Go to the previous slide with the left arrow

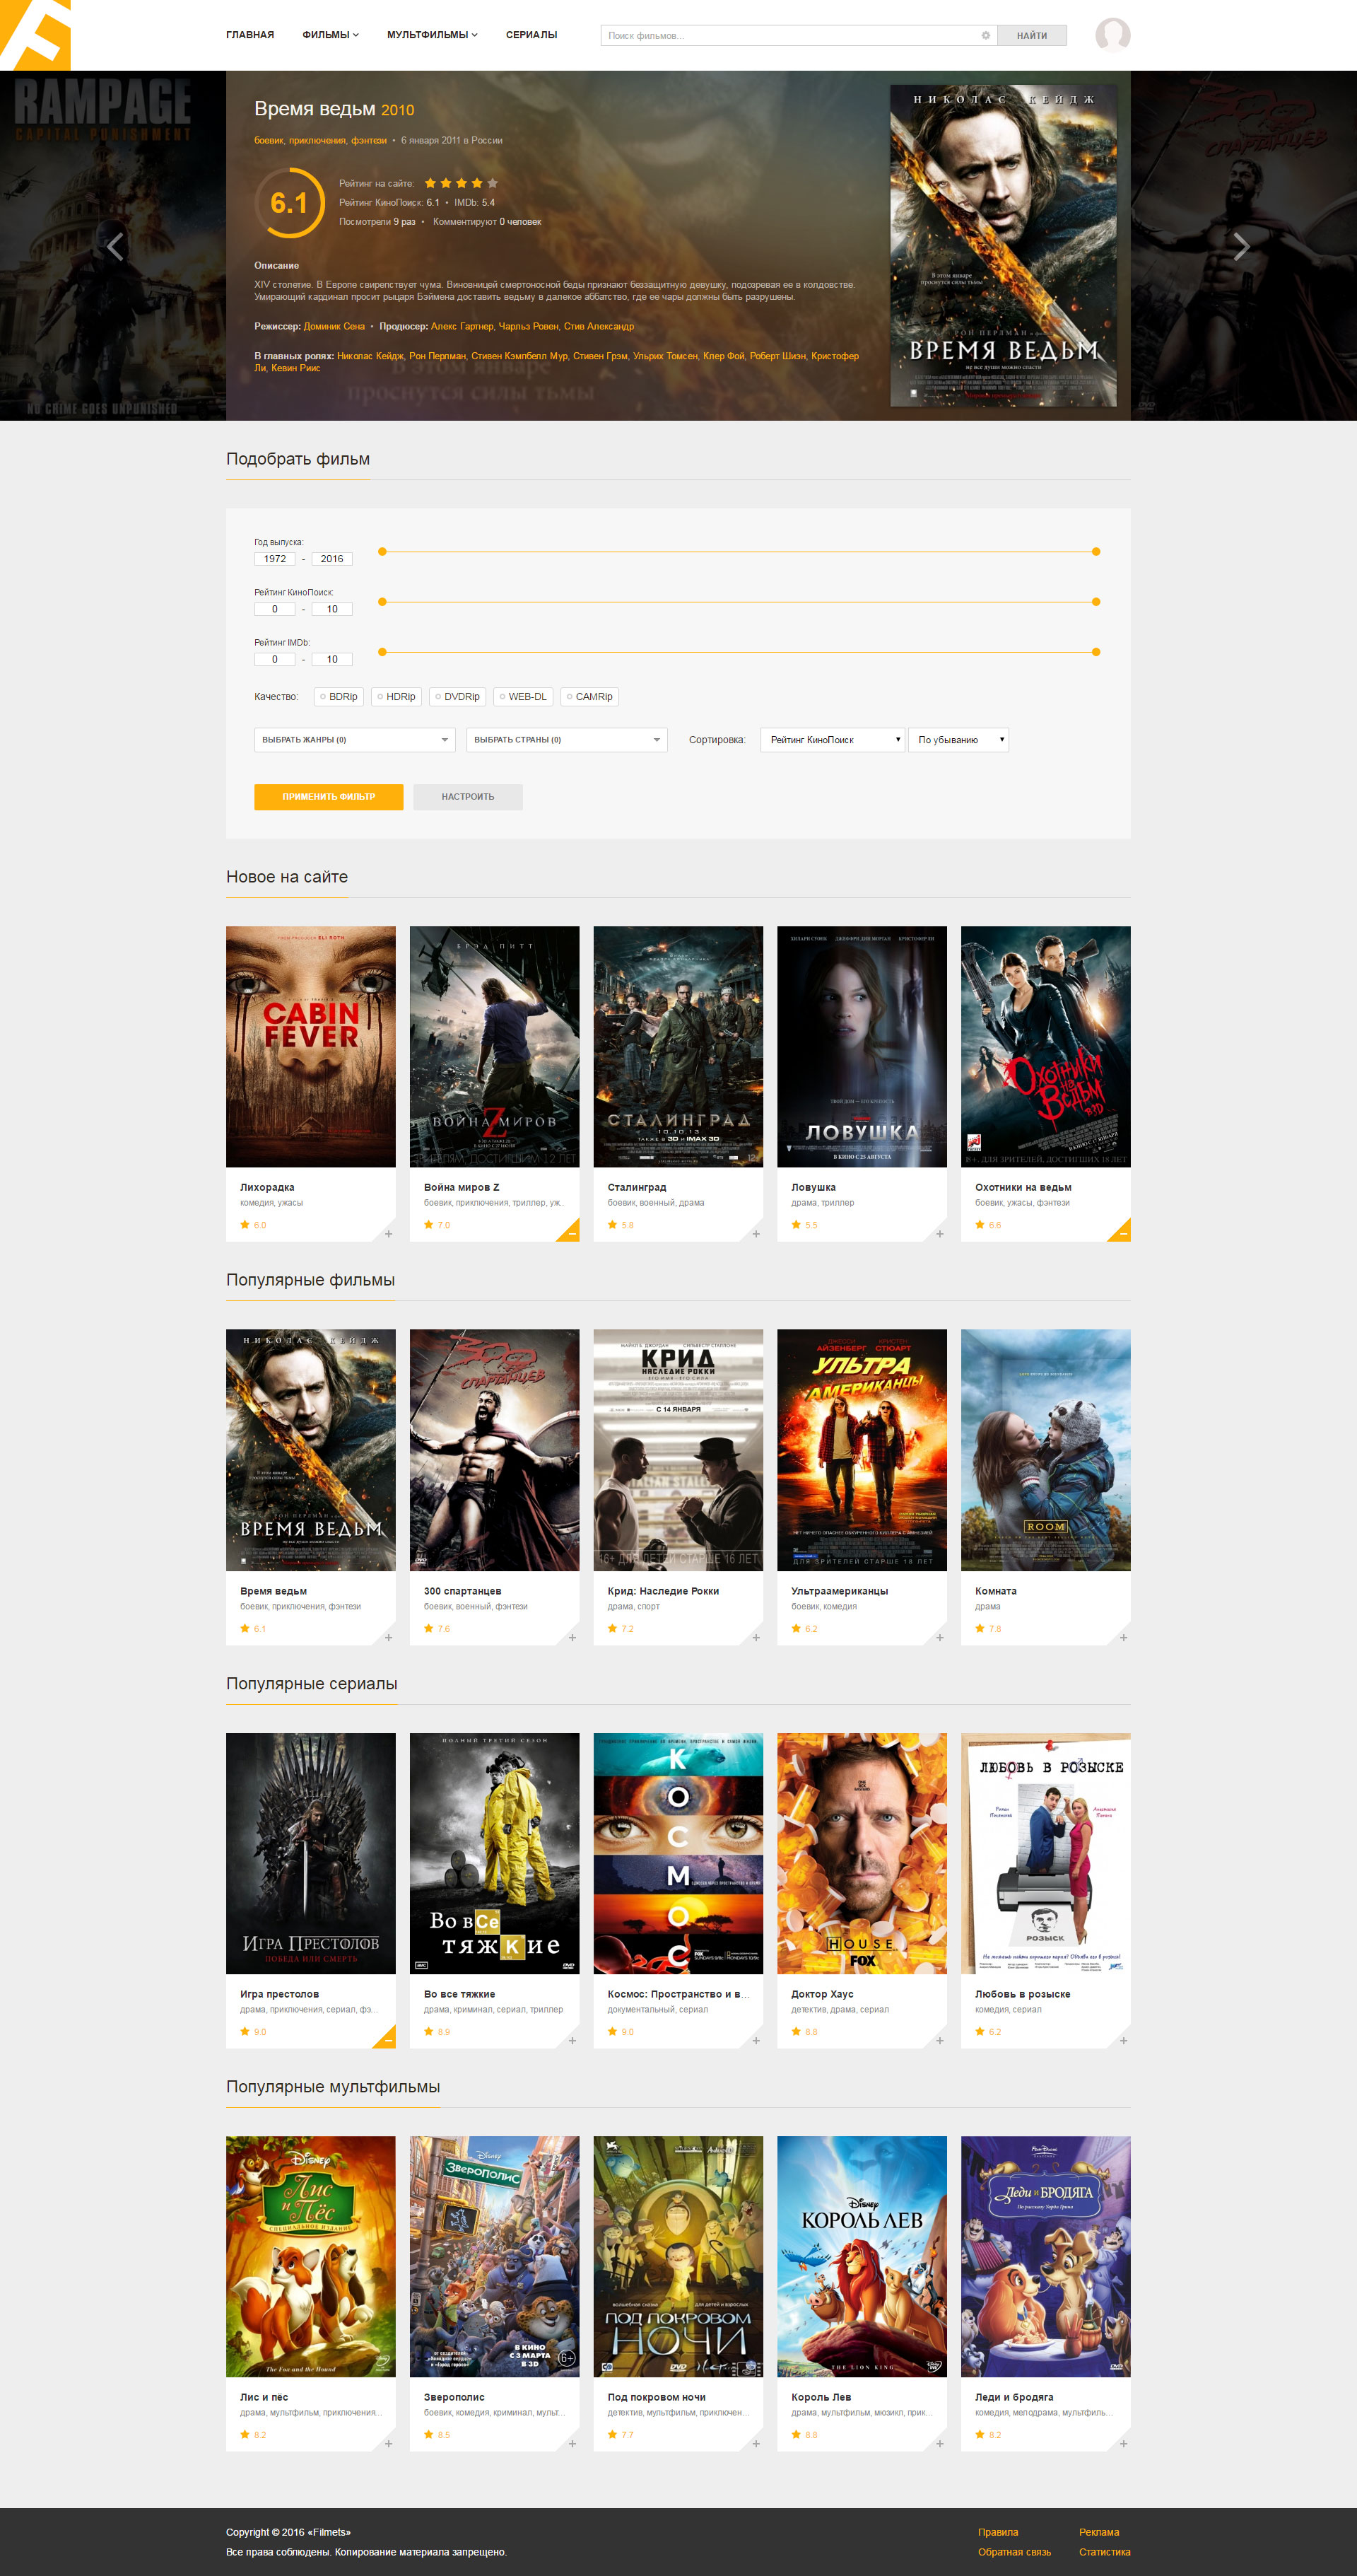point(115,246)
